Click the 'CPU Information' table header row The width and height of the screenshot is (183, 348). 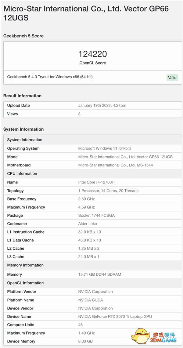tap(93, 174)
